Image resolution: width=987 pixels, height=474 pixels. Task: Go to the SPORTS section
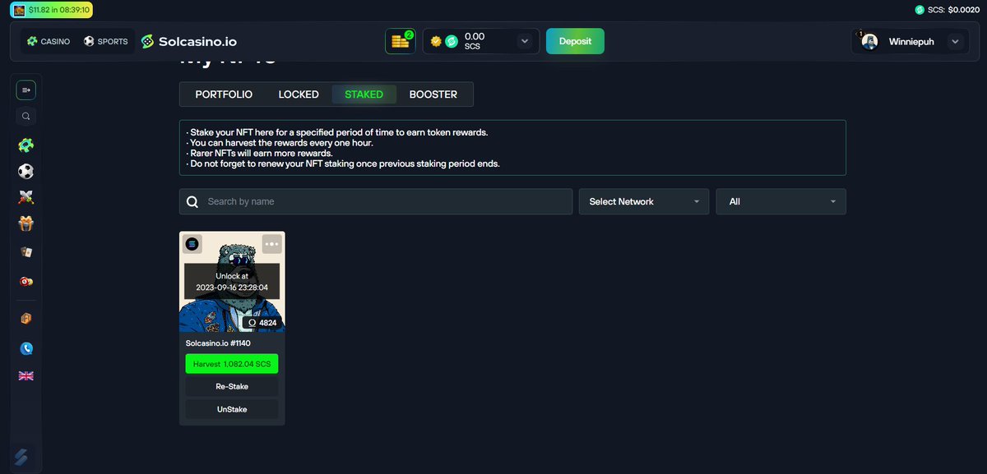tap(105, 41)
